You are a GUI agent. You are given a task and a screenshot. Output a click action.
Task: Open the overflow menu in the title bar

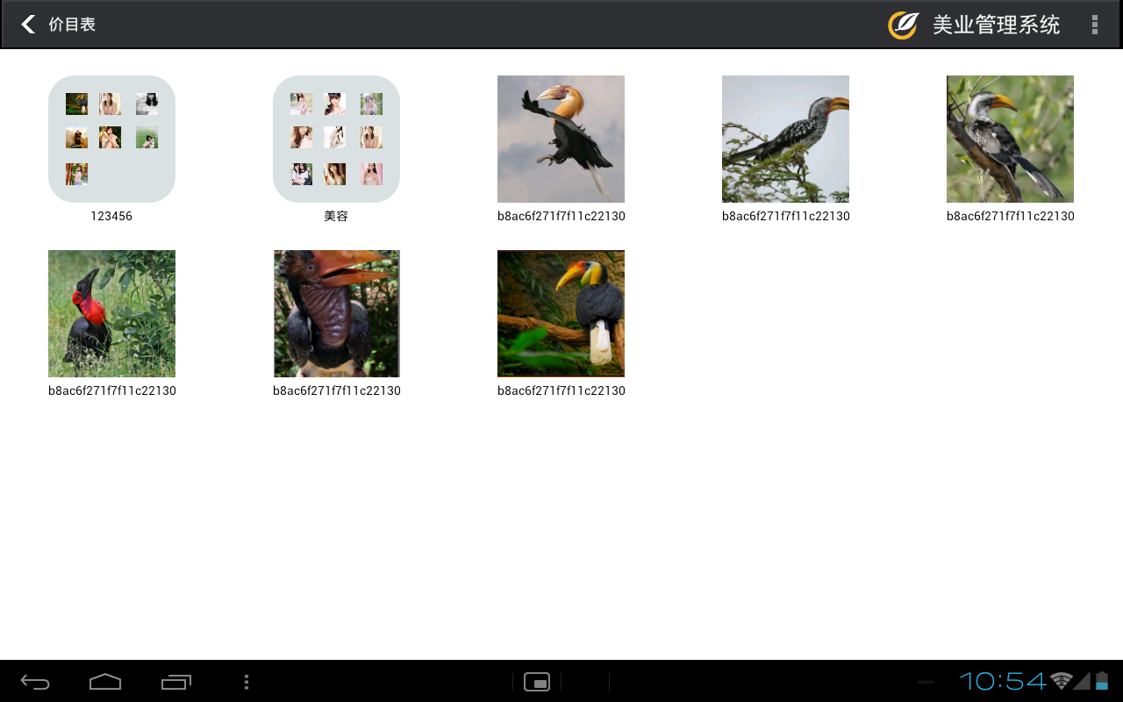(1094, 25)
